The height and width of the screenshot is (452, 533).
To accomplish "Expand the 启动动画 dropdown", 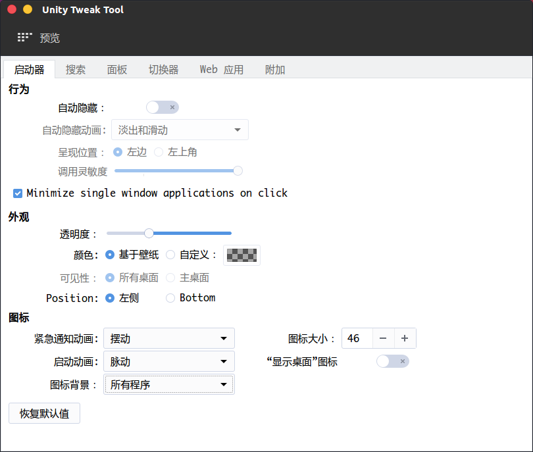I will [169, 361].
